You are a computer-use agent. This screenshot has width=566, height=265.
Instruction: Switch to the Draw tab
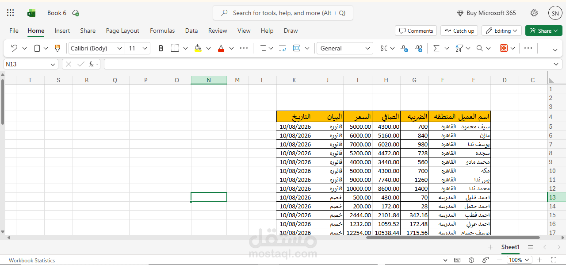(291, 31)
